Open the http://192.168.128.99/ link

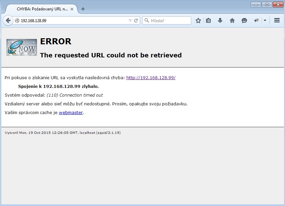(x=151, y=78)
